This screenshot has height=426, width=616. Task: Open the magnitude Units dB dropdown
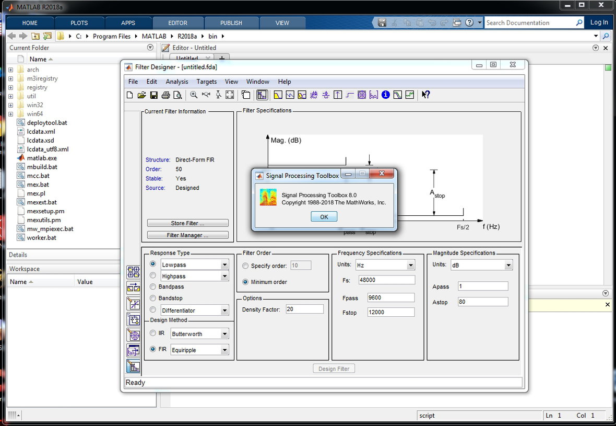(508, 265)
